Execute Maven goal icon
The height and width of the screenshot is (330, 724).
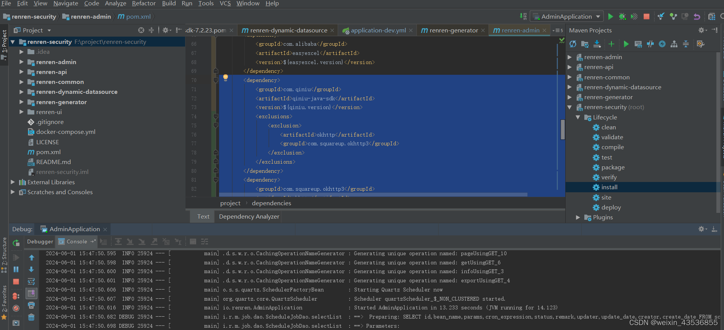(x=638, y=44)
